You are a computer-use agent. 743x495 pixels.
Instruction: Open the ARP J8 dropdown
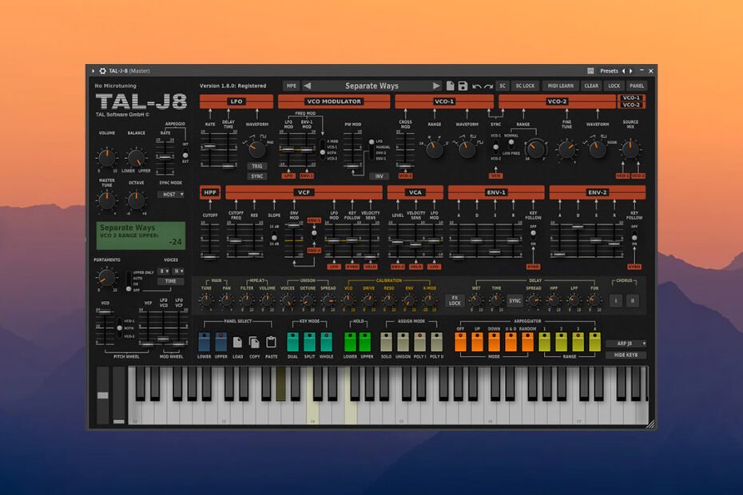626,343
